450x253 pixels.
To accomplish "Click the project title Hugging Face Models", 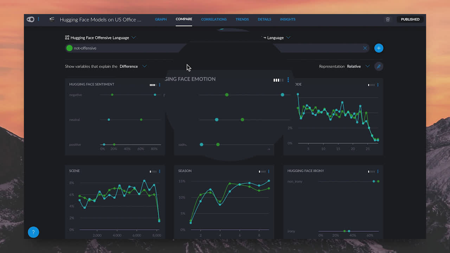I will (100, 19).
